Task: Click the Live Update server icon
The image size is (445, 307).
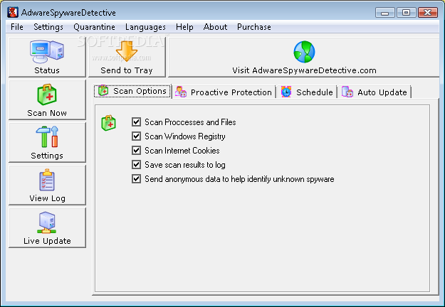Action: 47,222
